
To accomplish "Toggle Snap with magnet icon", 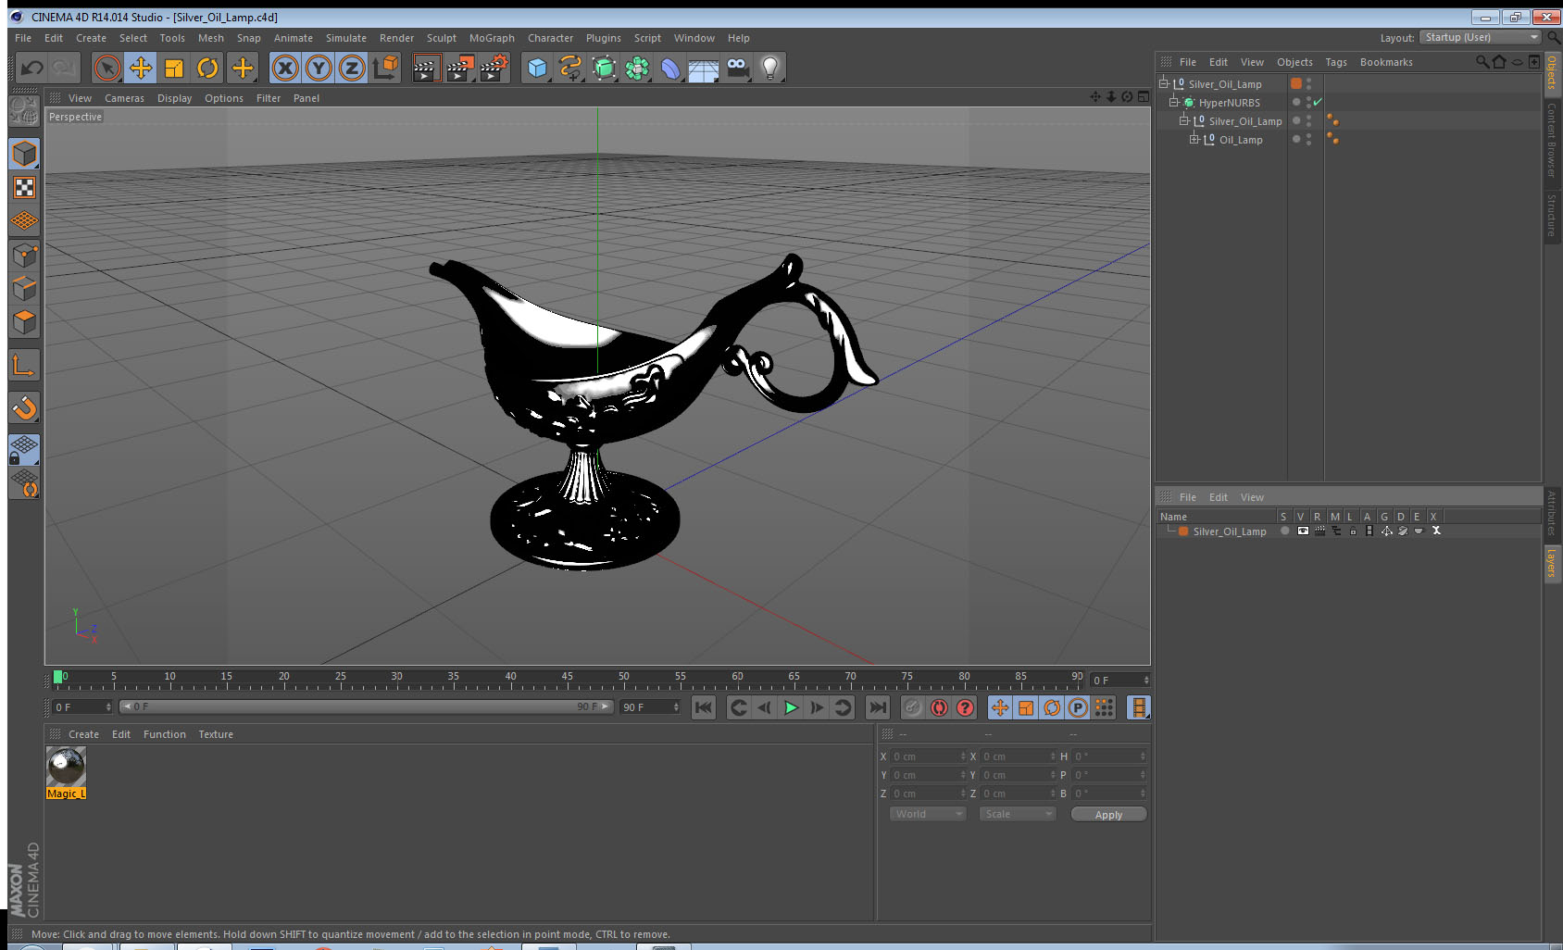I will 25,407.
